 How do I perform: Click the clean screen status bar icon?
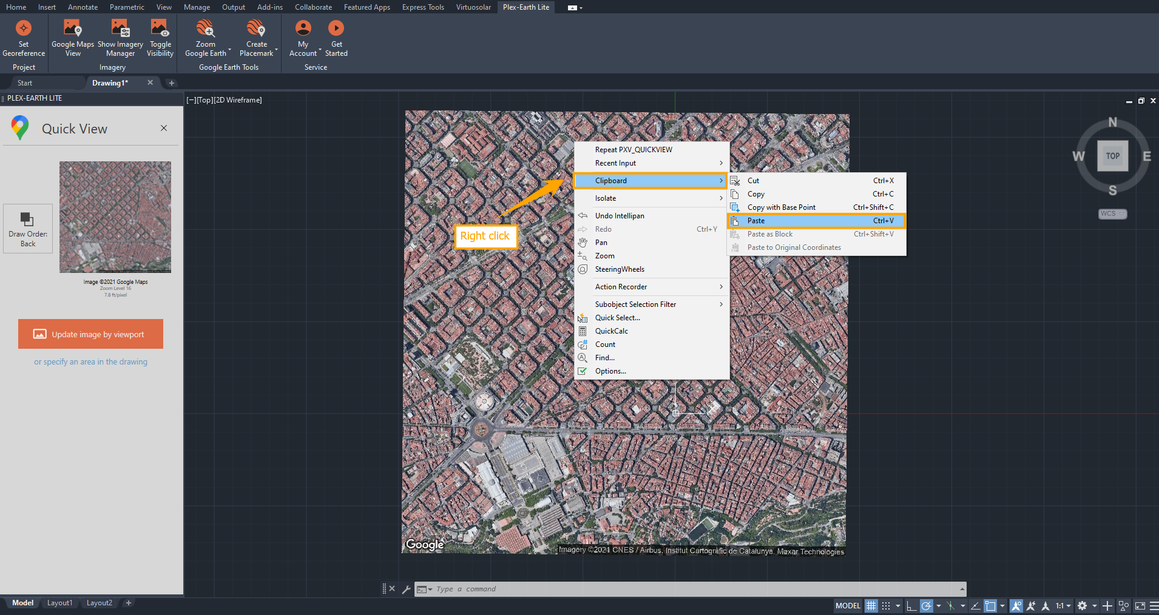(x=1140, y=605)
